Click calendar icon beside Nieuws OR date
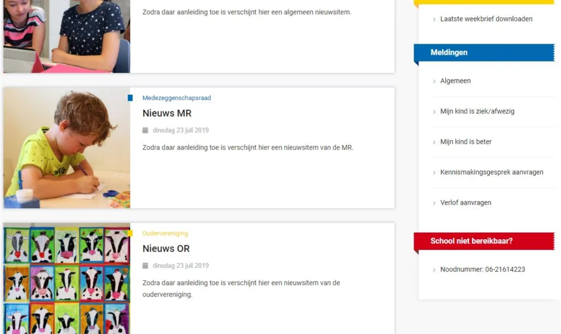 pyautogui.click(x=145, y=265)
